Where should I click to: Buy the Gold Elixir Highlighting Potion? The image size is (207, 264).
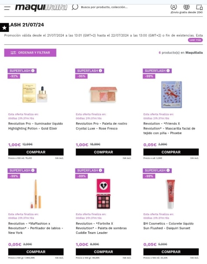tap(36, 152)
